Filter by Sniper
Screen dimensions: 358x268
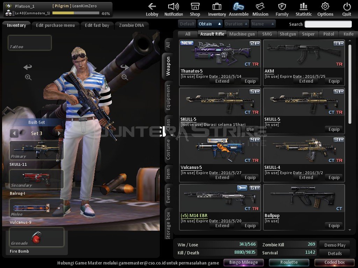click(308, 34)
